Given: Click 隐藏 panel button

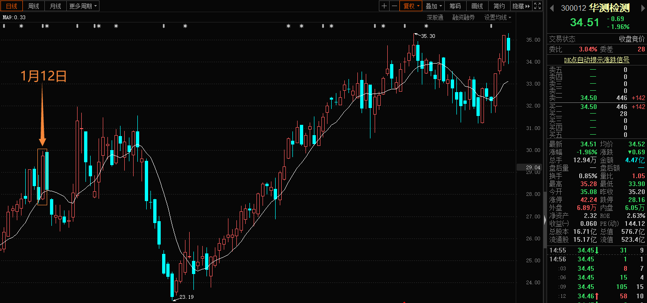Looking at the screenshot, I should [x=521, y=6].
